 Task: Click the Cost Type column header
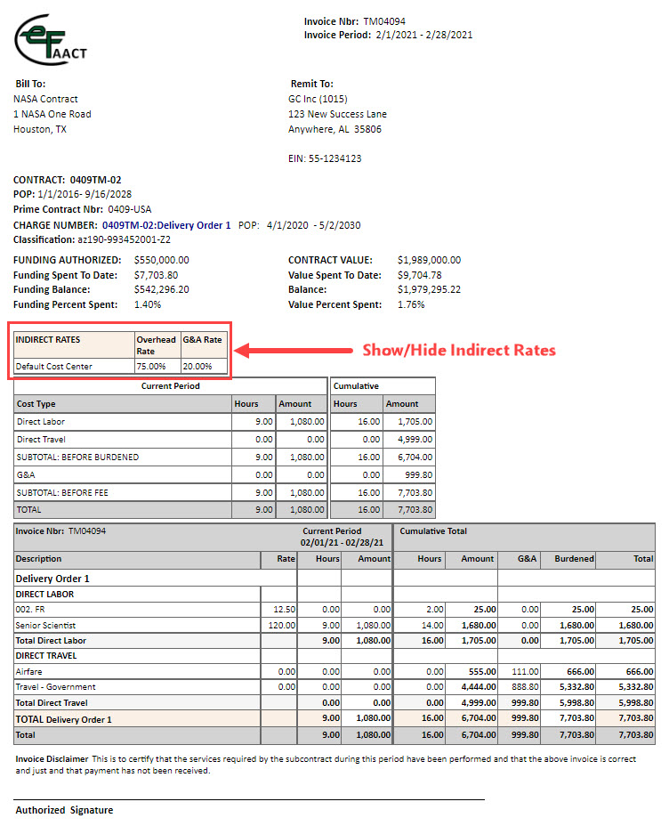[36, 403]
